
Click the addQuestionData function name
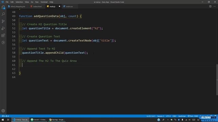pyautogui.click(x=46, y=16)
